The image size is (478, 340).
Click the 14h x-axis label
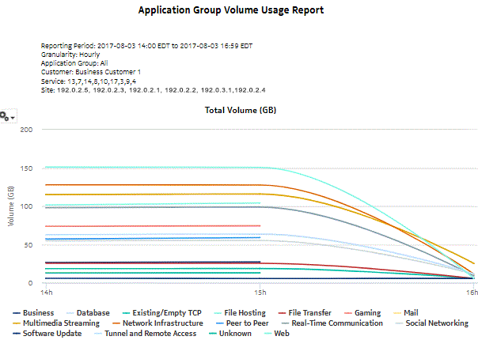pyautogui.click(x=47, y=292)
